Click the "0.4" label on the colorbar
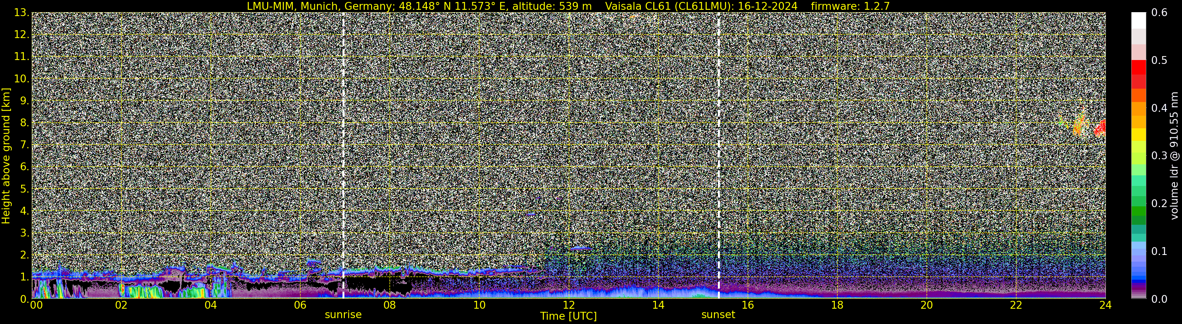The image size is (1182, 324). [1160, 108]
